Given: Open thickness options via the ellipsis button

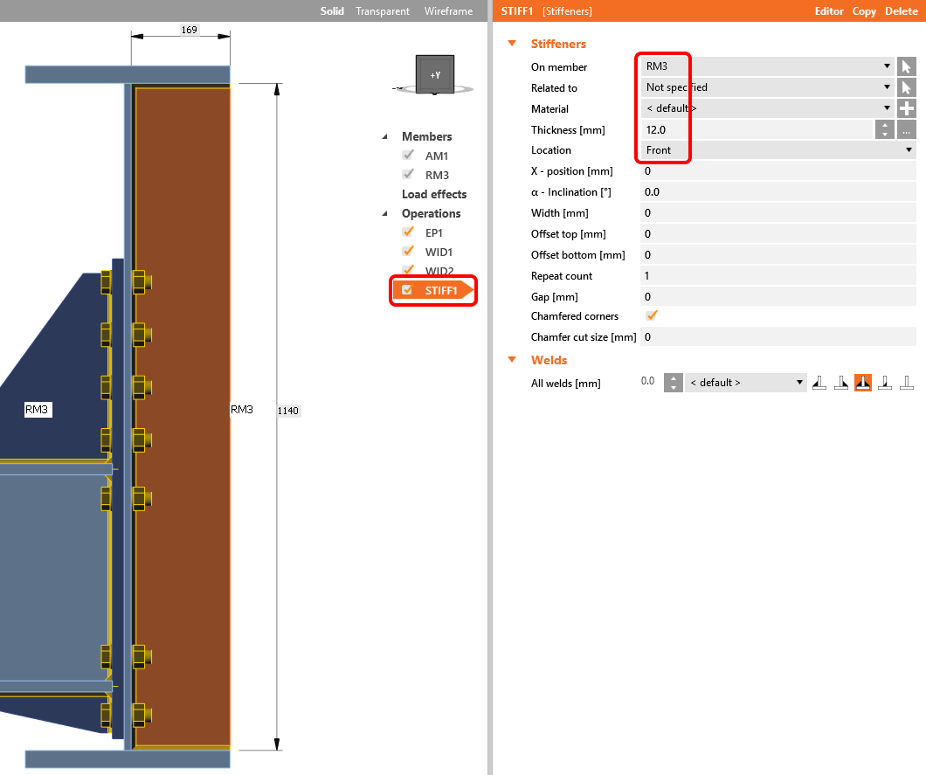Looking at the screenshot, I should tap(906, 129).
